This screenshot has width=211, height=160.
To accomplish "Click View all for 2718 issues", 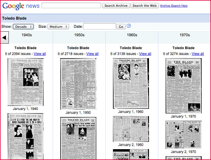I will coord(92,54).
